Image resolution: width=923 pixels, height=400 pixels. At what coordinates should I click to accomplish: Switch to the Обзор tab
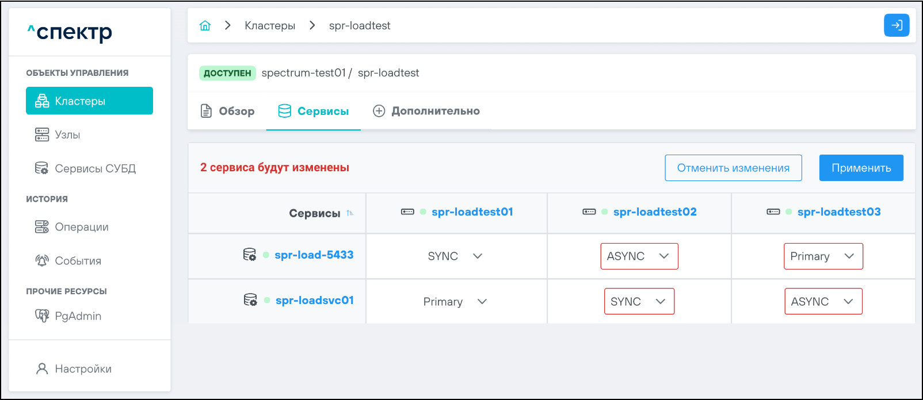(x=228, y=111)
